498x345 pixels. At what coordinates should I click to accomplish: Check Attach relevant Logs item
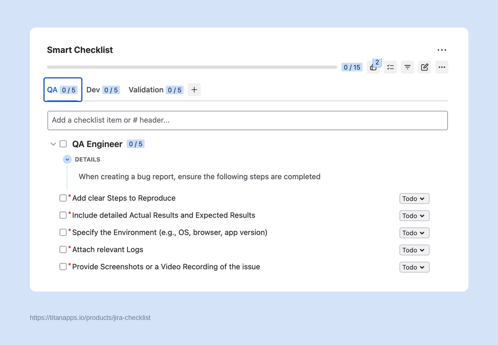click(x=63, y=249)
